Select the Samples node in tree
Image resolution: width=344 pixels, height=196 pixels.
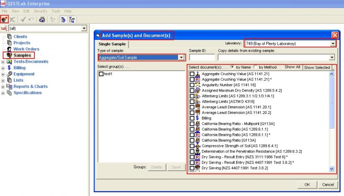tap(21, 55)
